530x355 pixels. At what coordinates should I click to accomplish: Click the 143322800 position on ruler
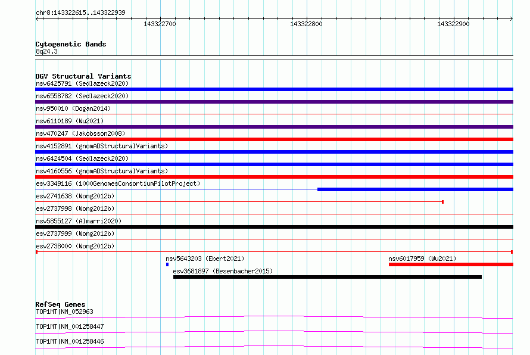[306, 24]
